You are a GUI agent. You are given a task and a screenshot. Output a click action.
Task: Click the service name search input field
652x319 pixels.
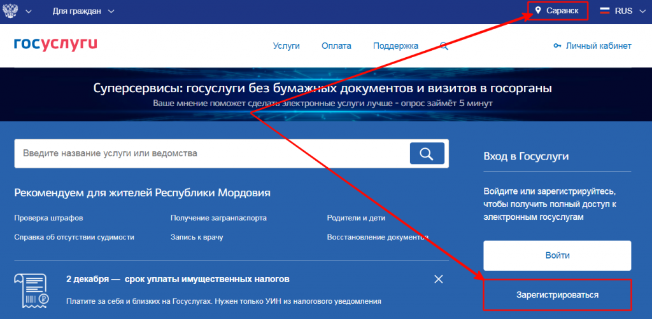(x=212, y=154)
